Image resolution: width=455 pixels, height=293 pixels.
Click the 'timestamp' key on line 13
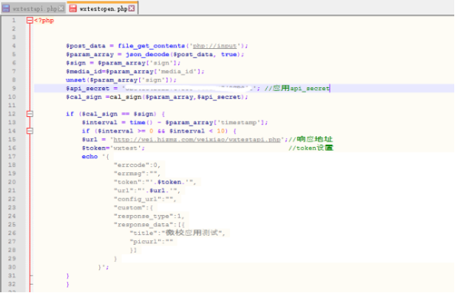pos(239,122)
